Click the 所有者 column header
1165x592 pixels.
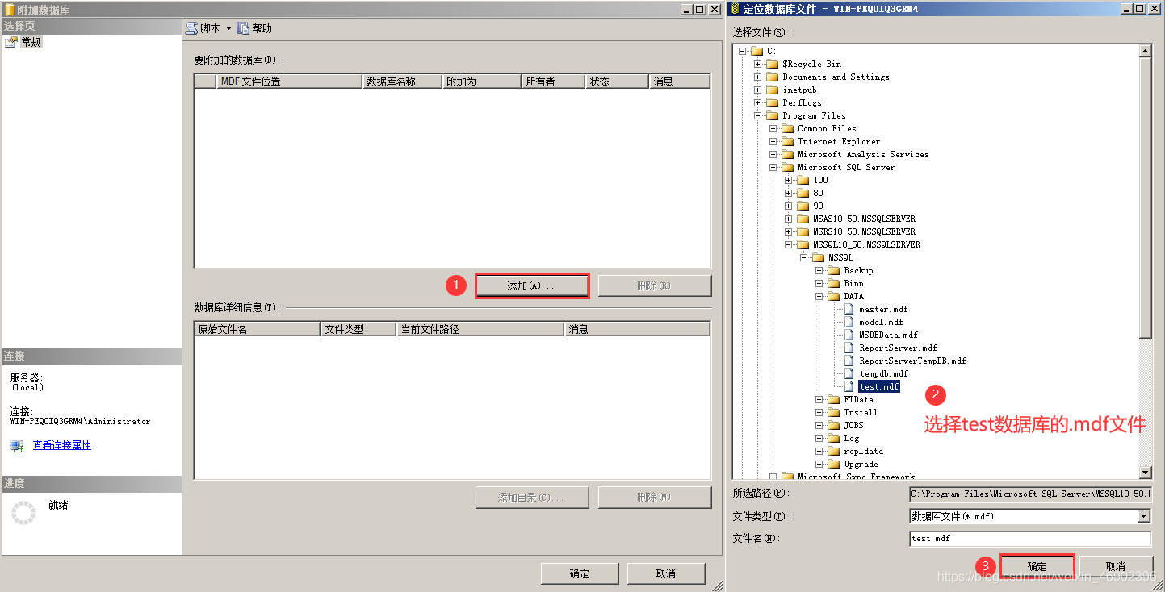pos(554,81)
